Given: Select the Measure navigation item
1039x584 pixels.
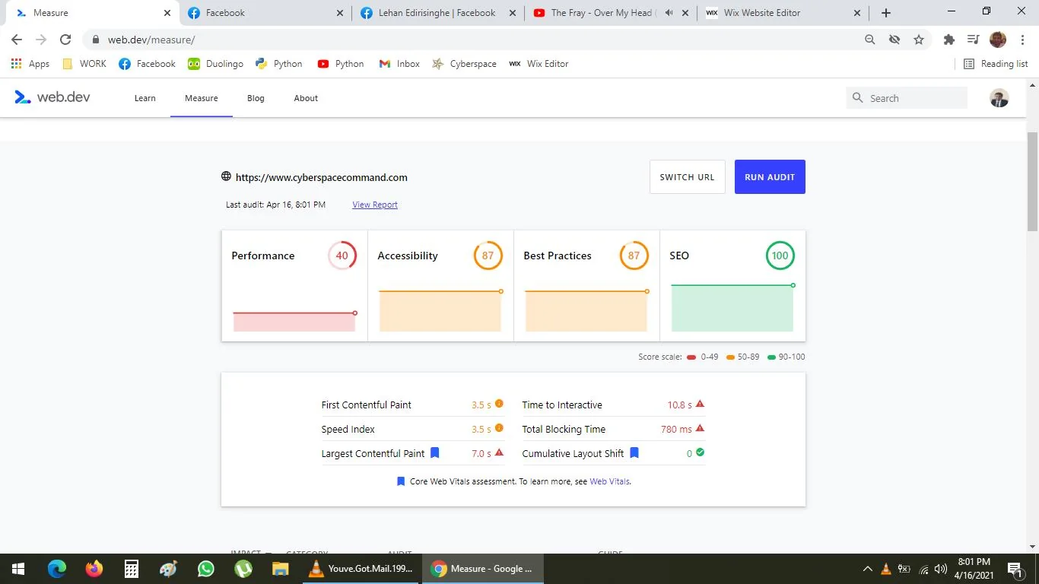Looking at the screenshot, I should click(201, 98).
